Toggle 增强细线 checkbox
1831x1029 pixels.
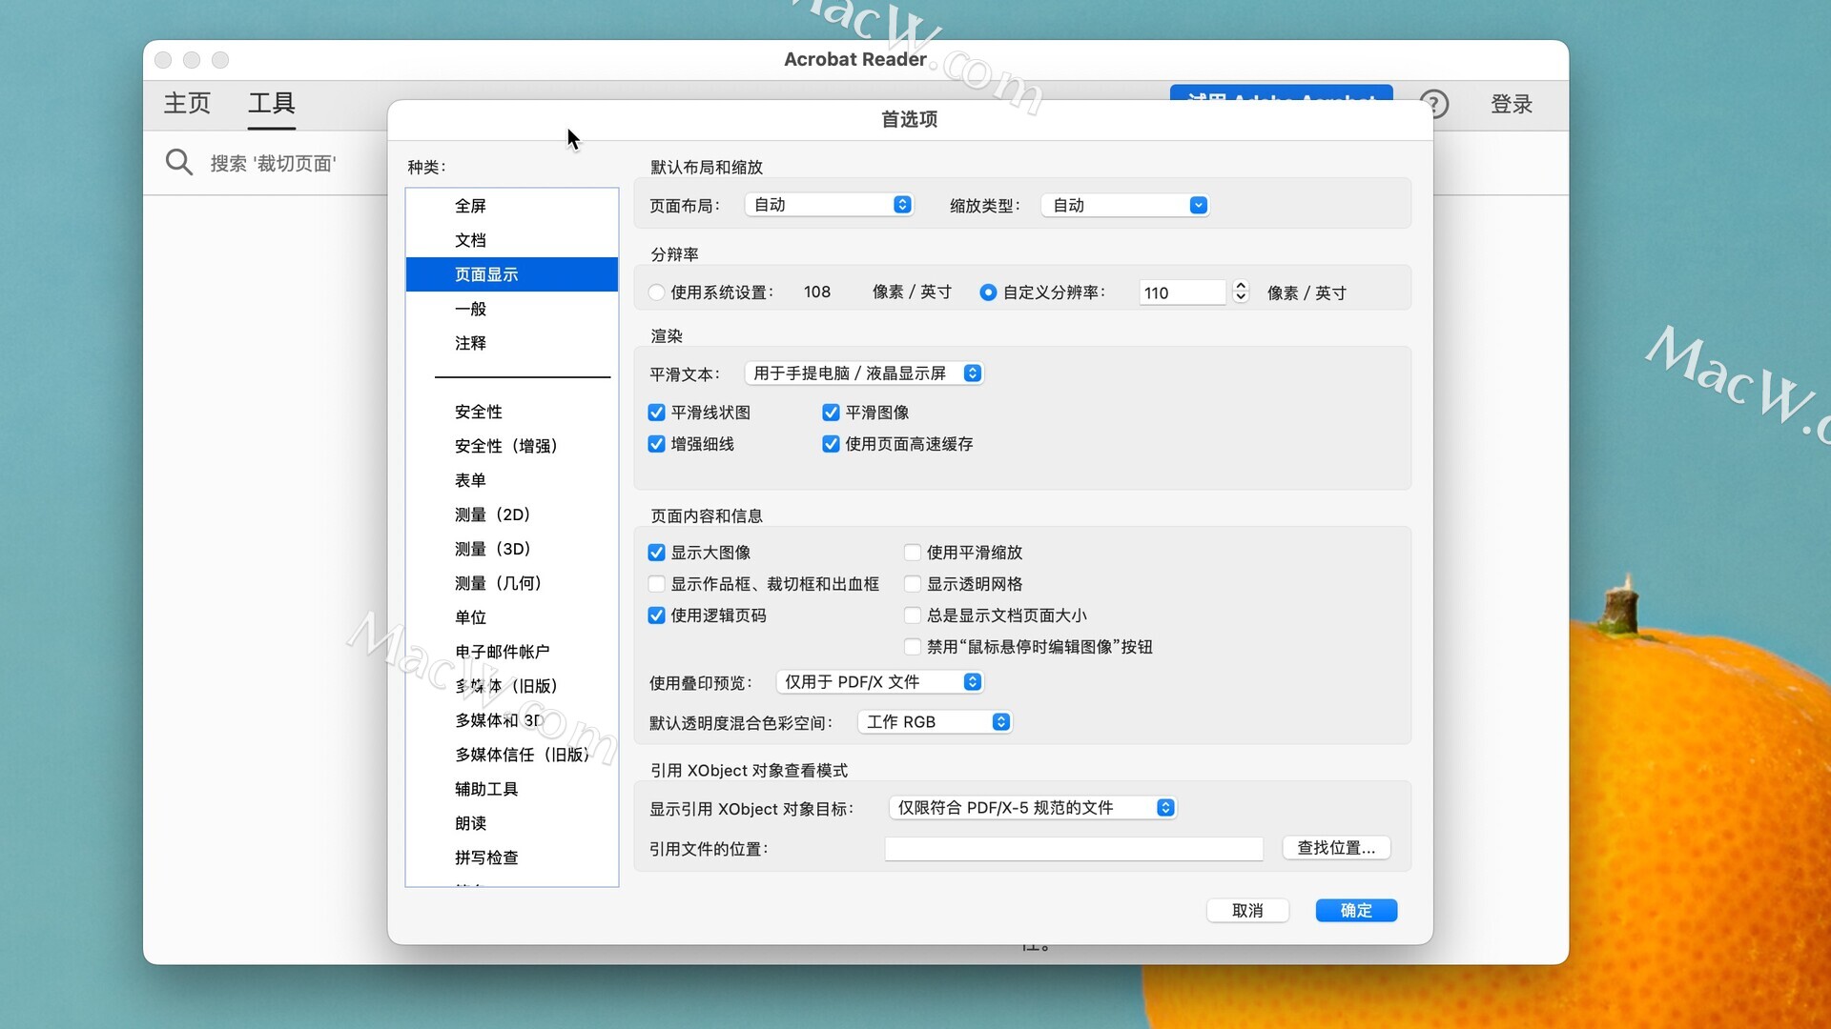point(656,444)
